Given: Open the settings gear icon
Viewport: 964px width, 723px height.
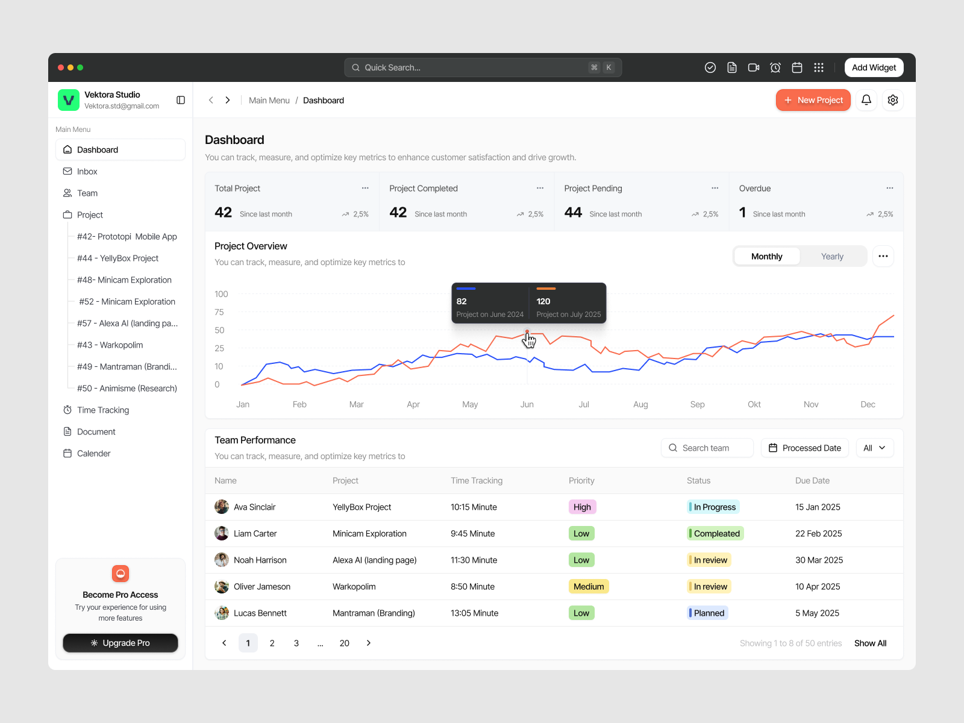Looking at the screenshot, I should (893, 100).
